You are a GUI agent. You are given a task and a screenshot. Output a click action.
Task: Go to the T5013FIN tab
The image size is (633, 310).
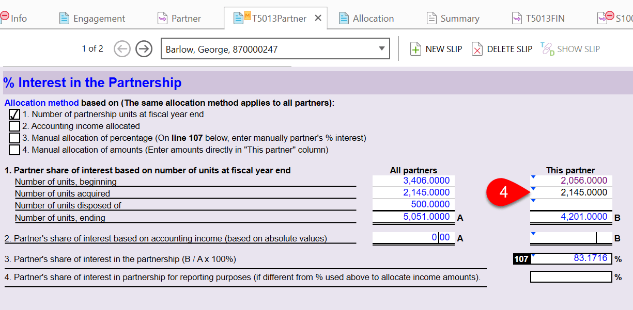(538, 18)
